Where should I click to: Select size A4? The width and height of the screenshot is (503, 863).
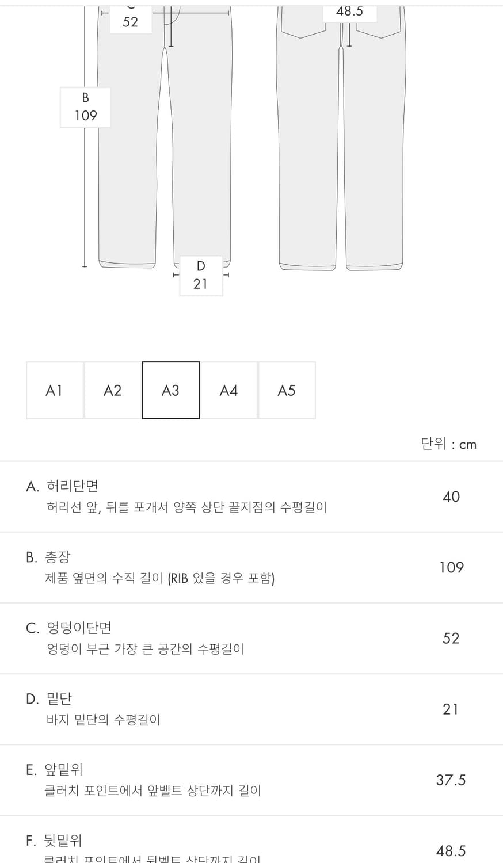tap(229, 390)
